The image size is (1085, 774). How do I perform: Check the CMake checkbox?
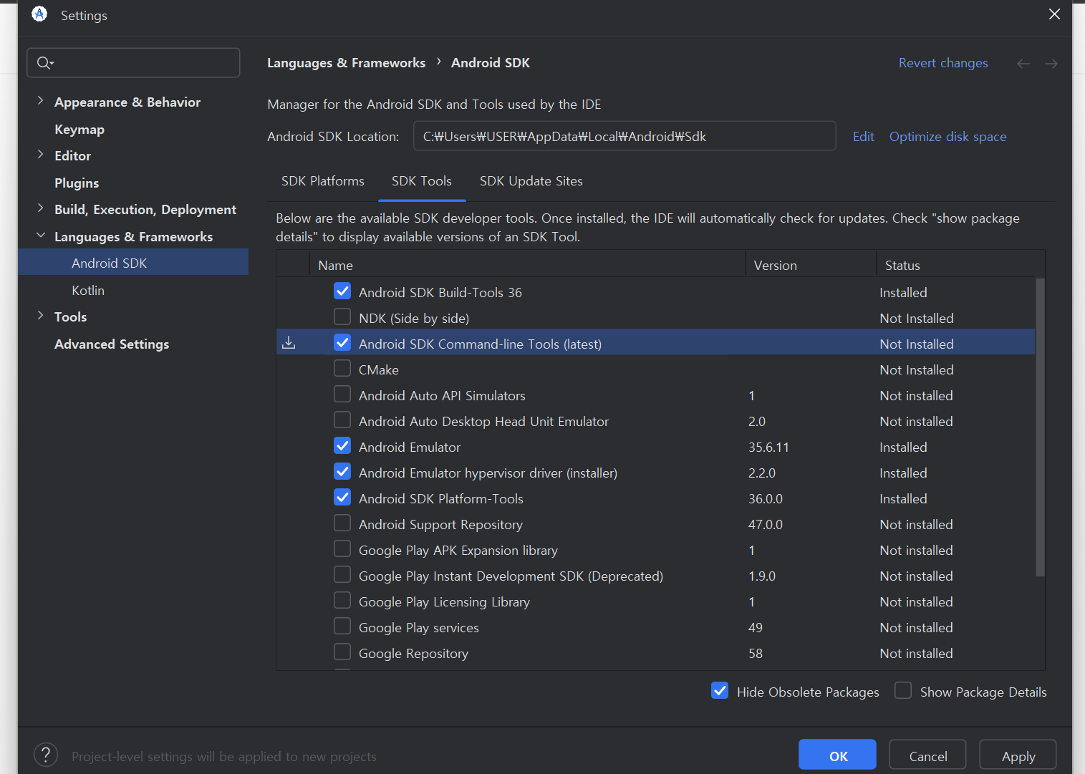[x=342, y=369]
